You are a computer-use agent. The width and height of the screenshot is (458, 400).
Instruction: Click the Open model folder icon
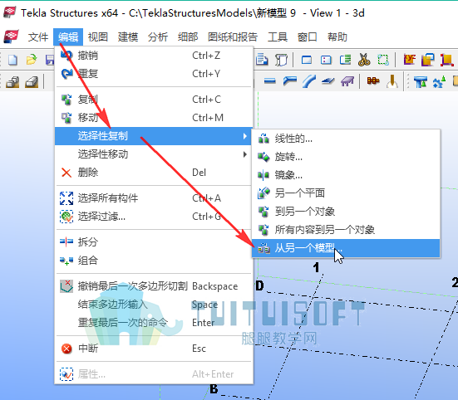pos(32,60)
